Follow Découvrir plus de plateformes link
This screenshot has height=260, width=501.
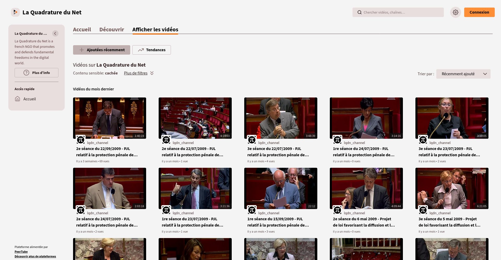35,256
